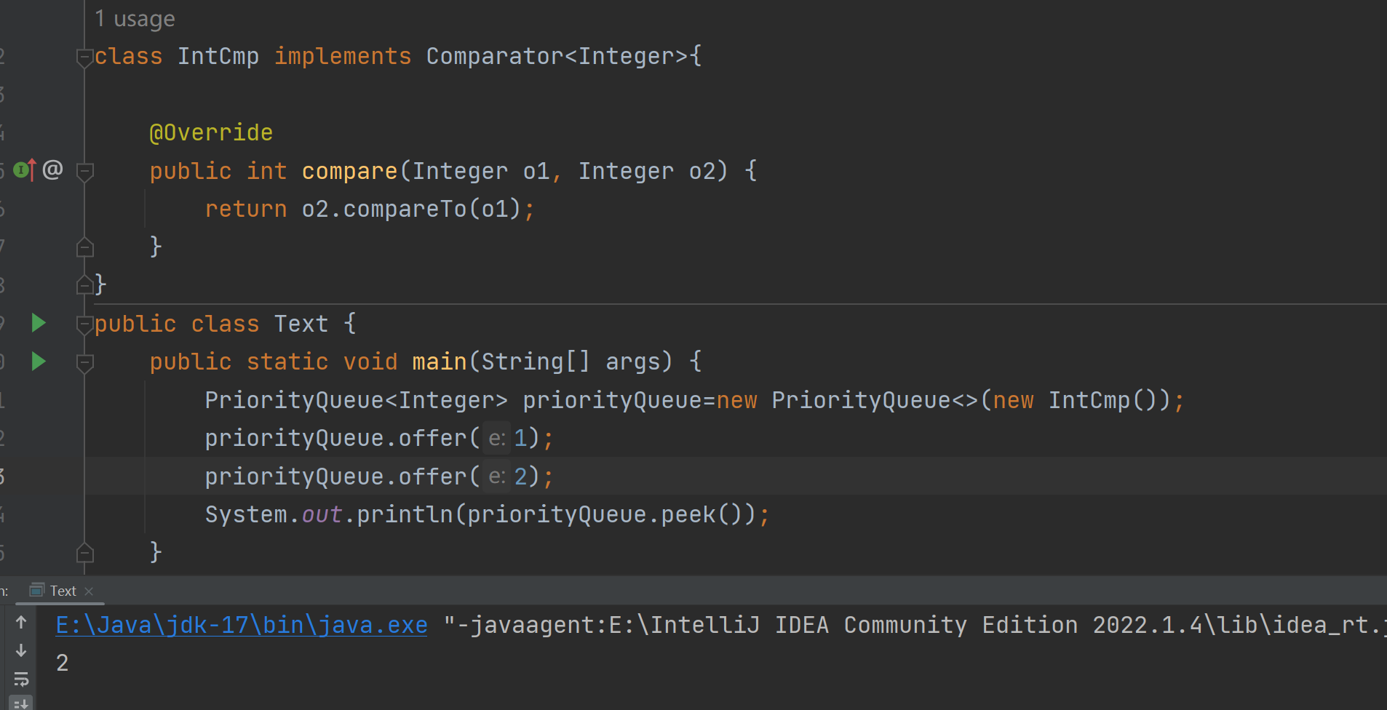Click the fold end marker of the compare method
This screenshot has height=710, width=1387.
84,247
